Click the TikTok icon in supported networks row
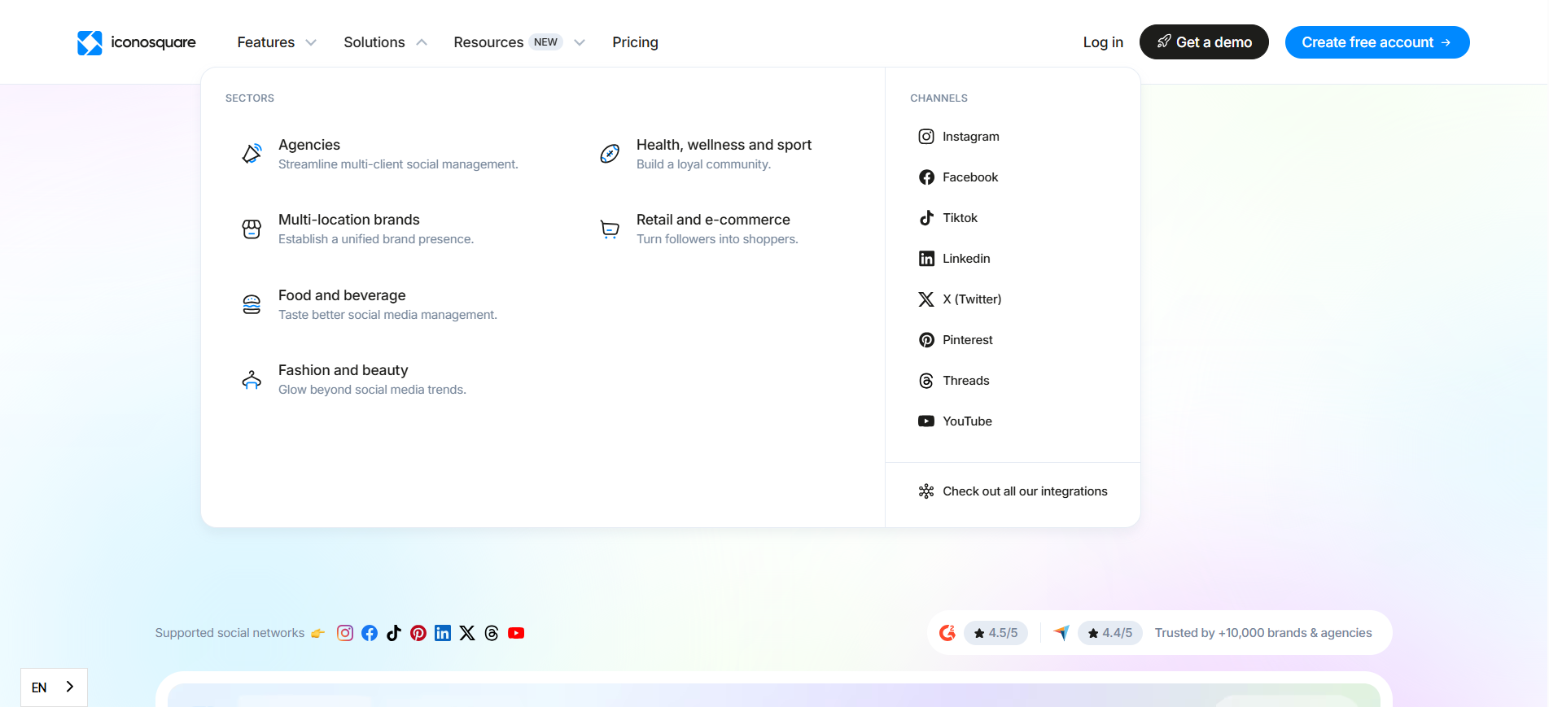 (394, 633)
